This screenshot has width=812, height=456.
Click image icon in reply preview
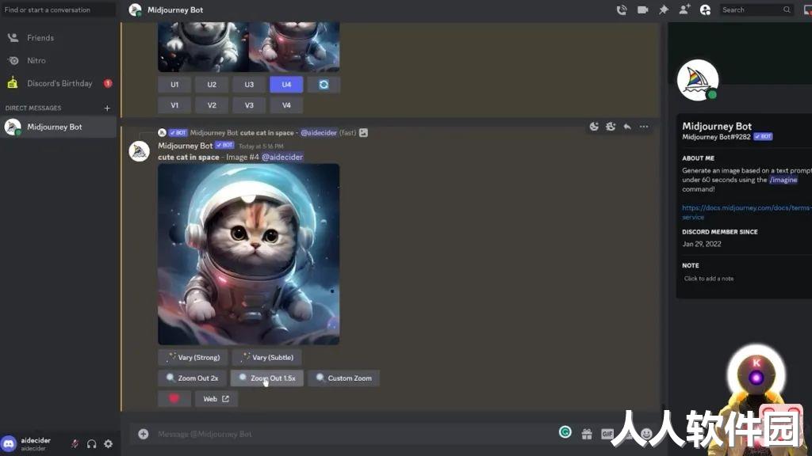[363, 133]
